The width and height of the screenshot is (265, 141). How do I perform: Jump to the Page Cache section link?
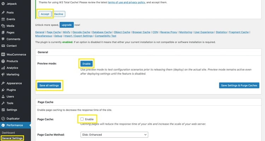pos(54,32)
